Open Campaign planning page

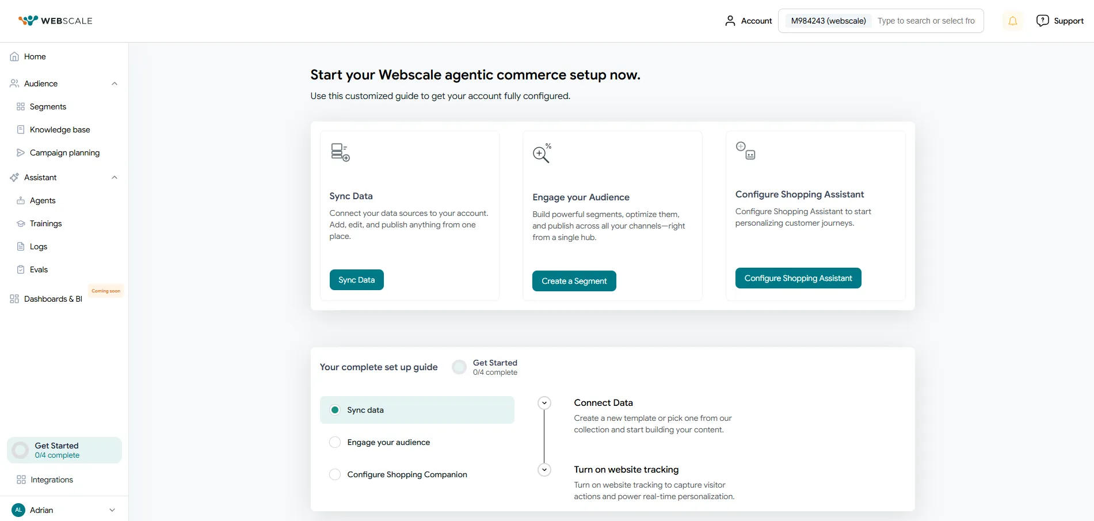coord(64,153)
